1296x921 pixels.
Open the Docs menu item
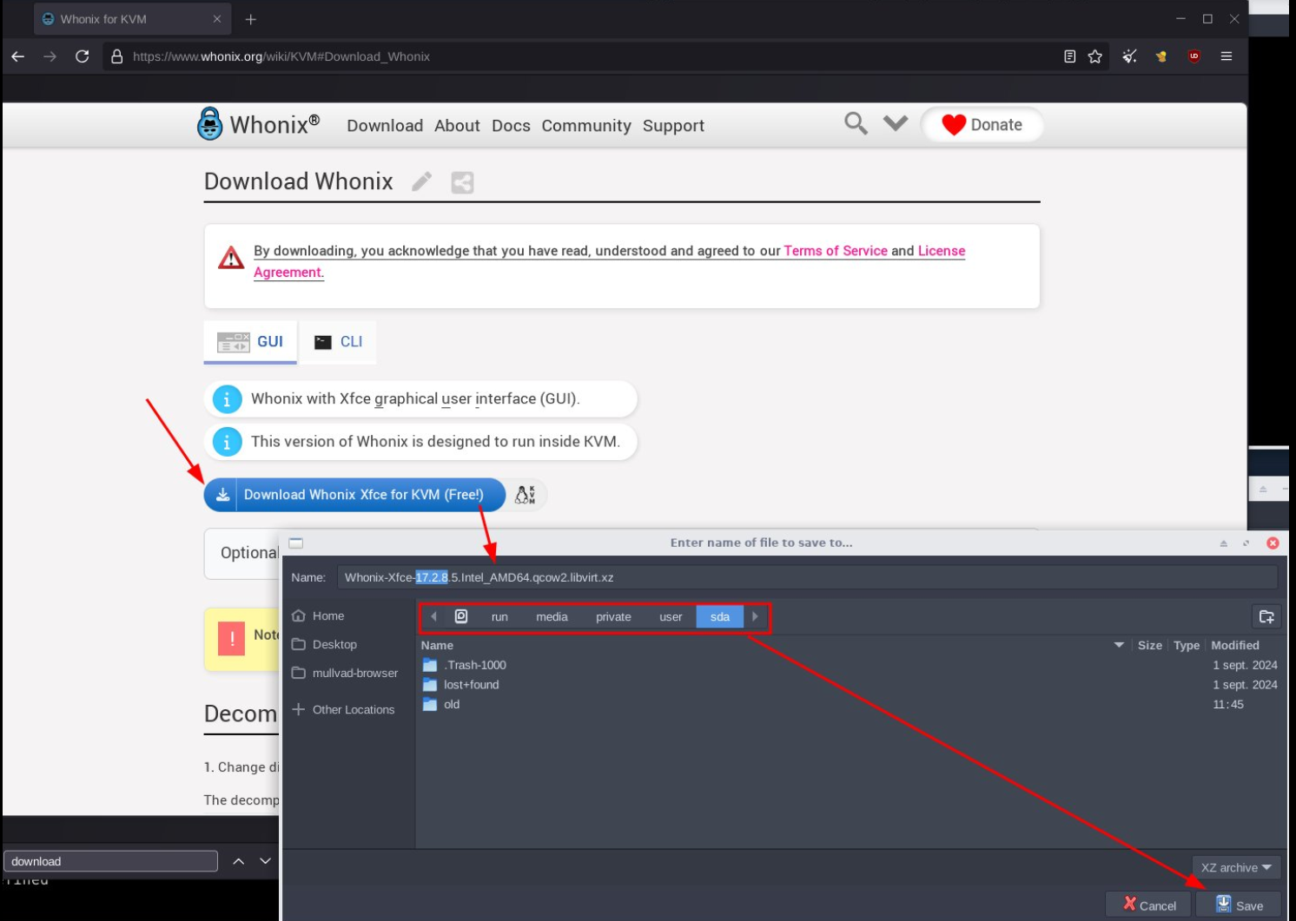511,126
